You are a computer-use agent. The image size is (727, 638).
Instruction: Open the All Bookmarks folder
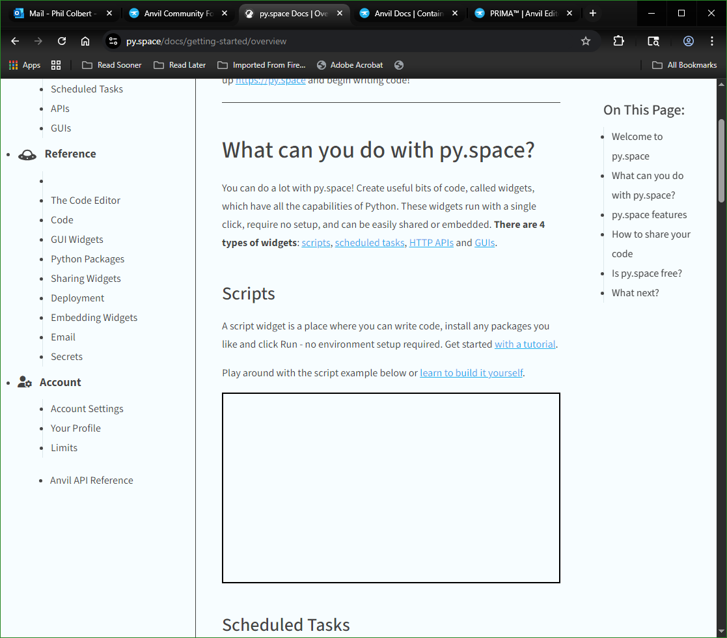(684, 65)
